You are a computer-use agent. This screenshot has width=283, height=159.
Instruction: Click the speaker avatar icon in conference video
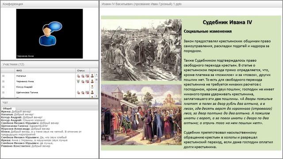pos(50,34)
